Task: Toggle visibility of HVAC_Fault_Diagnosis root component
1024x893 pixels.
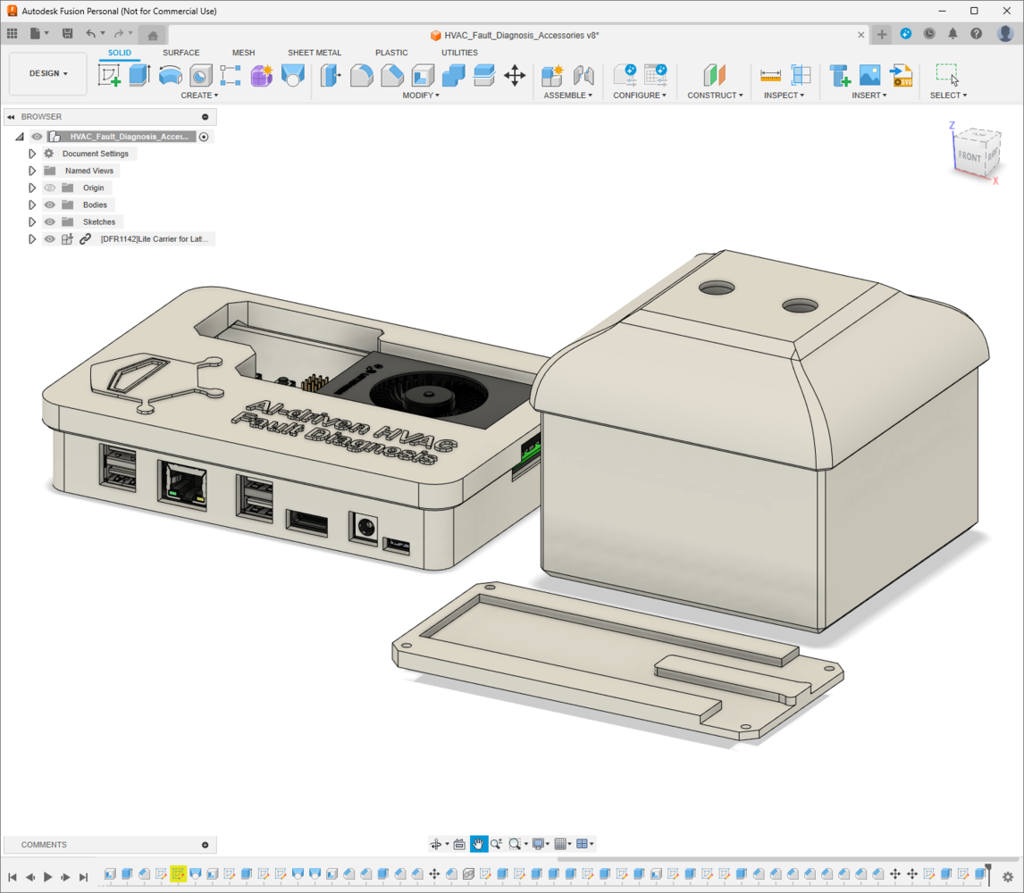Action: pos(37,137)
